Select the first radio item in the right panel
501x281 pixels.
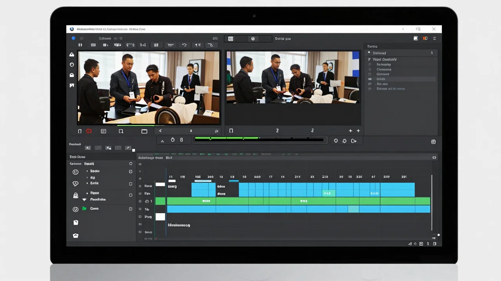pos(370,64)
